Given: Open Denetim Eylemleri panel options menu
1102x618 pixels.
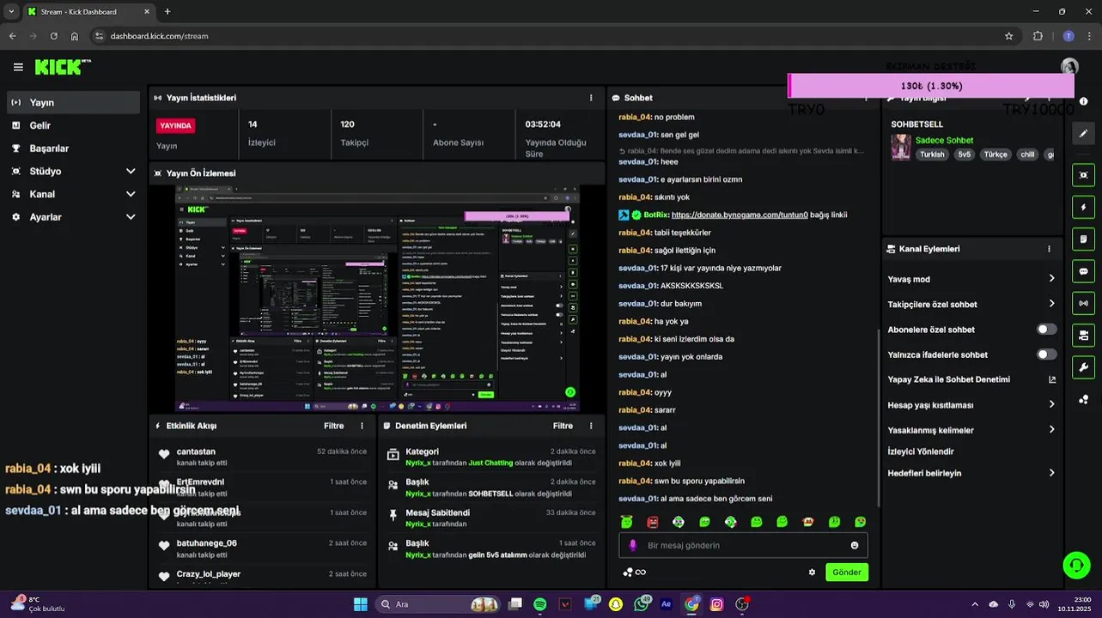Looking at the screenshot, I should (591, 426).
